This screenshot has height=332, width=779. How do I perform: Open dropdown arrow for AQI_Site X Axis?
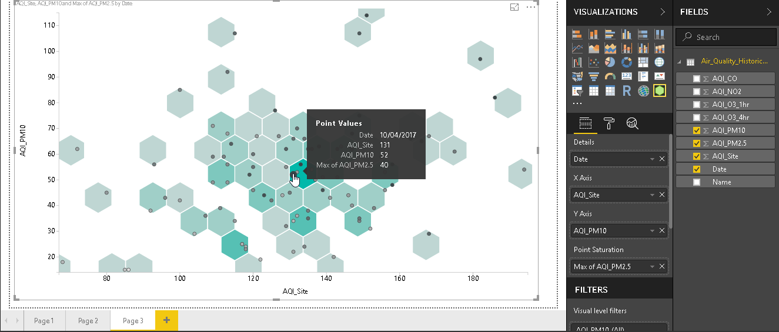click(652, 195)
